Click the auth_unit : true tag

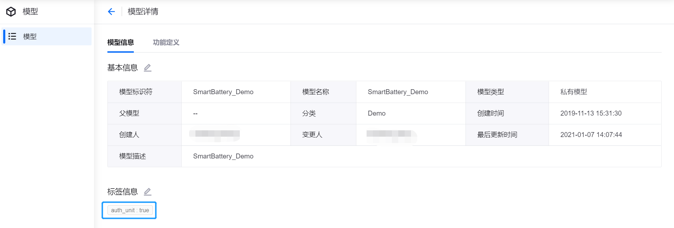pyautogui.click(x=130, y=210)
